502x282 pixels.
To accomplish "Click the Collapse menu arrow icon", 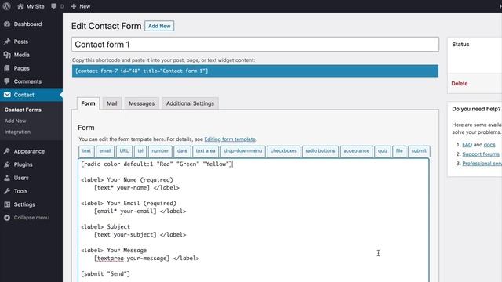I will click(7, 218).
